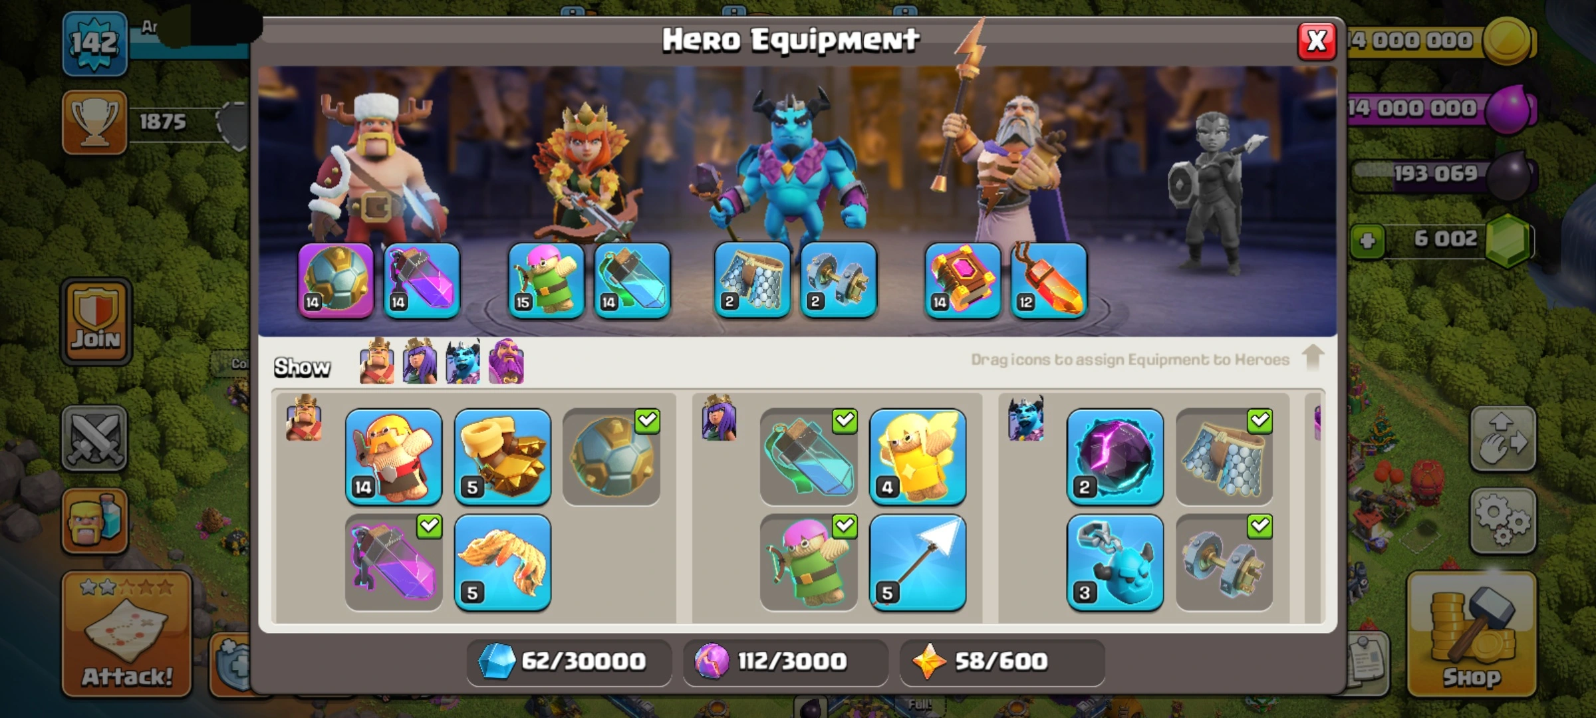Image resolution: width=1596 pixels, height=718 pixels.
Task: Unequip the checked Archer Puppet in Queen list
Action: click(809, 562)
